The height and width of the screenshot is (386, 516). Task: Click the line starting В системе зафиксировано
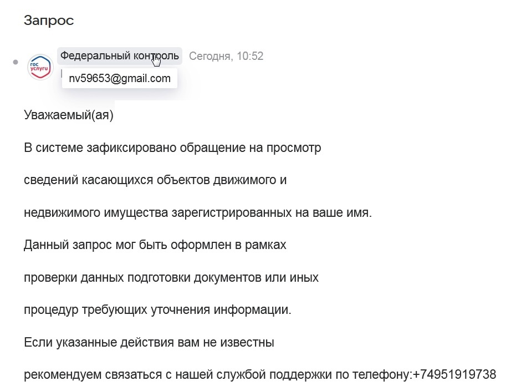click(x=172, y=148)
